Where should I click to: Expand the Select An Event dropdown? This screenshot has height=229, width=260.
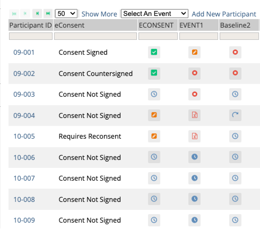154,14
